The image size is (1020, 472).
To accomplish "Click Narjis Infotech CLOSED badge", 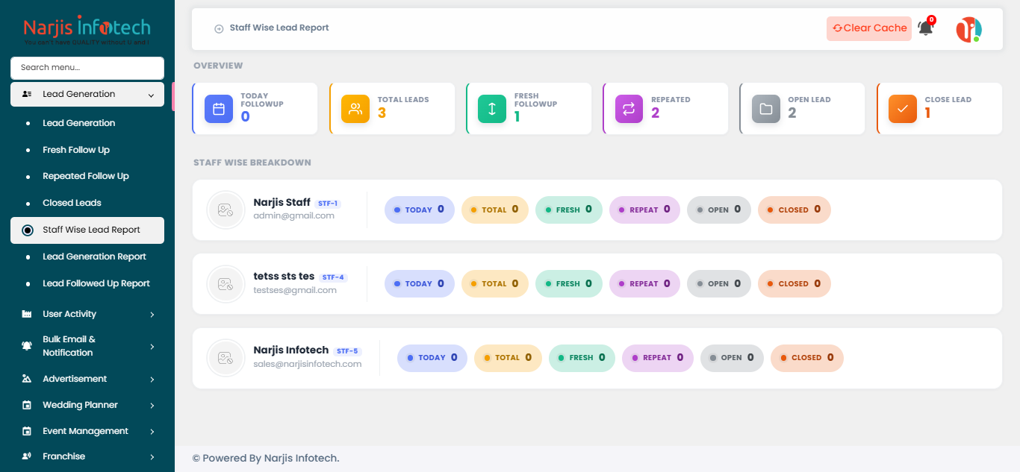I will (807, 358).
